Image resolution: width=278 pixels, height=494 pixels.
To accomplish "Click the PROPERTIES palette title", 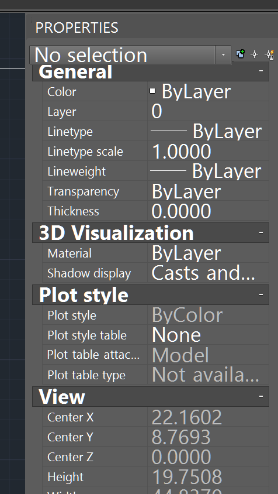I will pyautogui.click(x=77, y=28).
